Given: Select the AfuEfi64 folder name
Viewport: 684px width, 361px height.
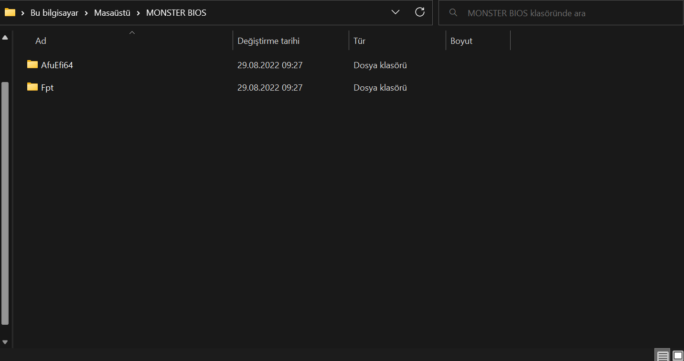Looking at the screenshot, I should pos(57,65).
